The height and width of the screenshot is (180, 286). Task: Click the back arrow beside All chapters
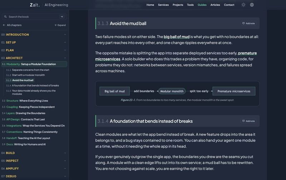pos(4,25)
